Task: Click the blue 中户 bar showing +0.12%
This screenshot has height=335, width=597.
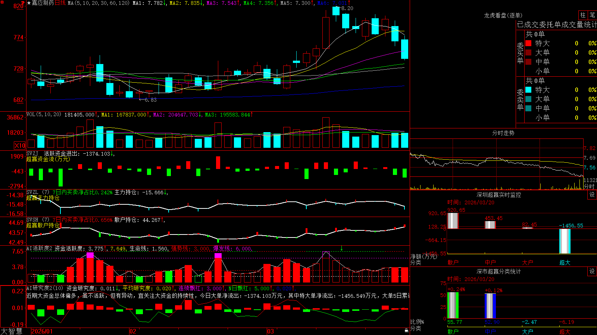Action: pyautogui.click(x=490, y=306)
